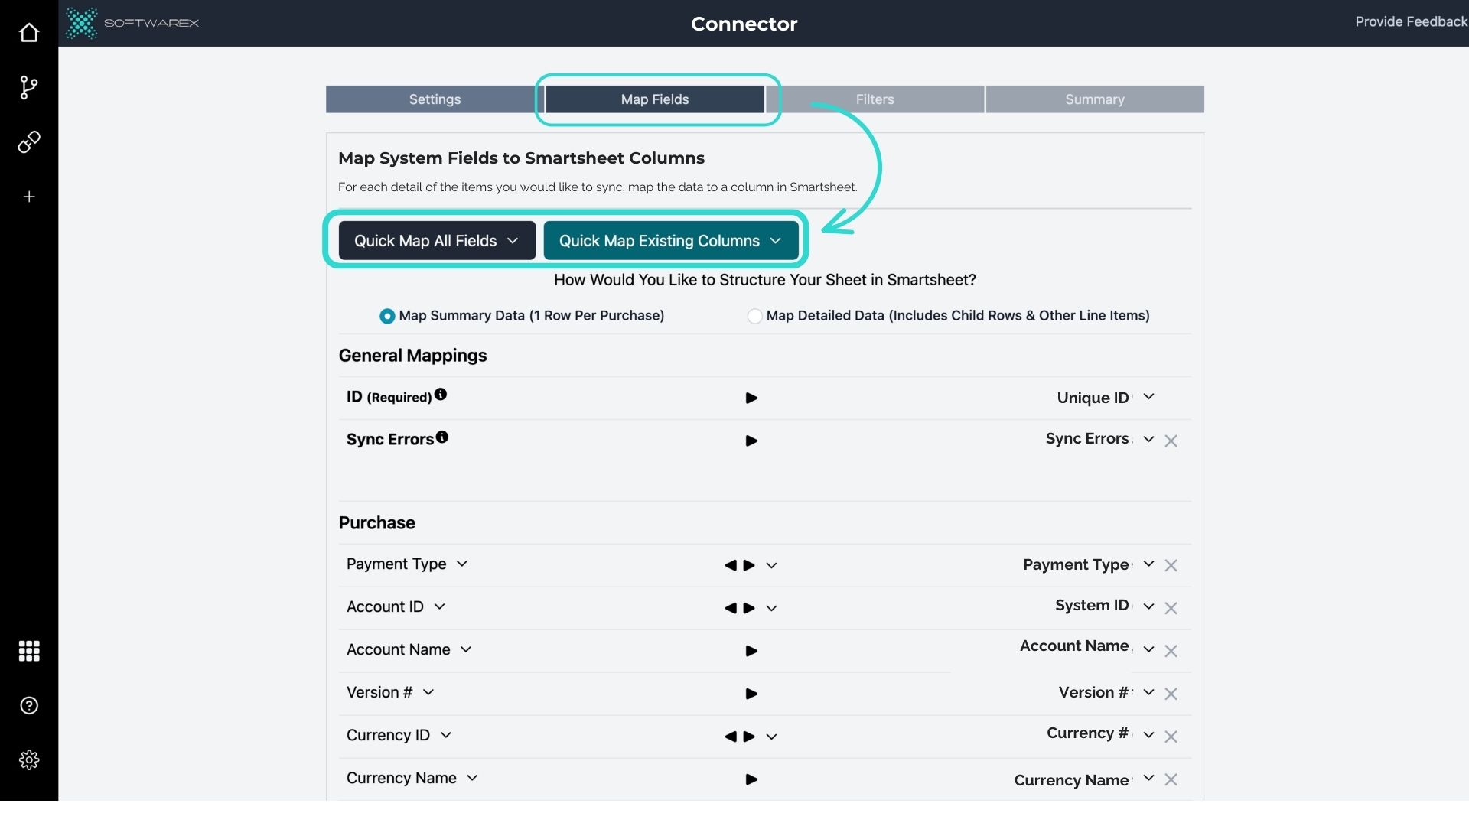Screen dimensions: 1469x826
Task: Click the integrations/link icon in sidebar
Action: pos(29,141)
